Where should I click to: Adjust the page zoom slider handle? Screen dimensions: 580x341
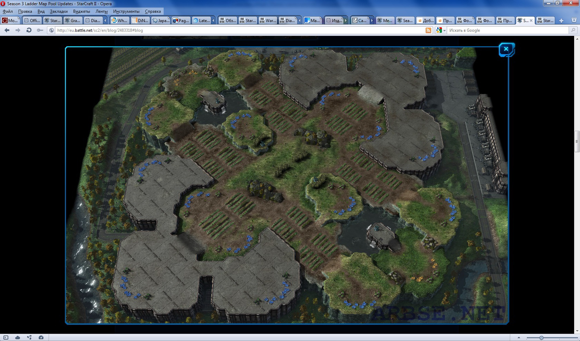tap(541, 338)
